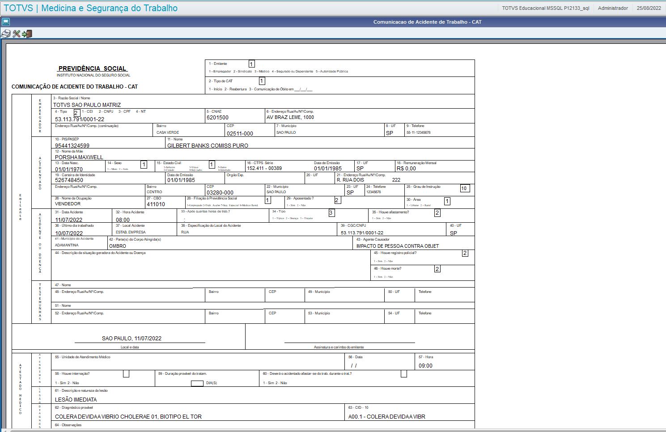Click the Remuneração Mensal value R$ 0,00
The image size is (666, 432).
(x=406, y=169)
